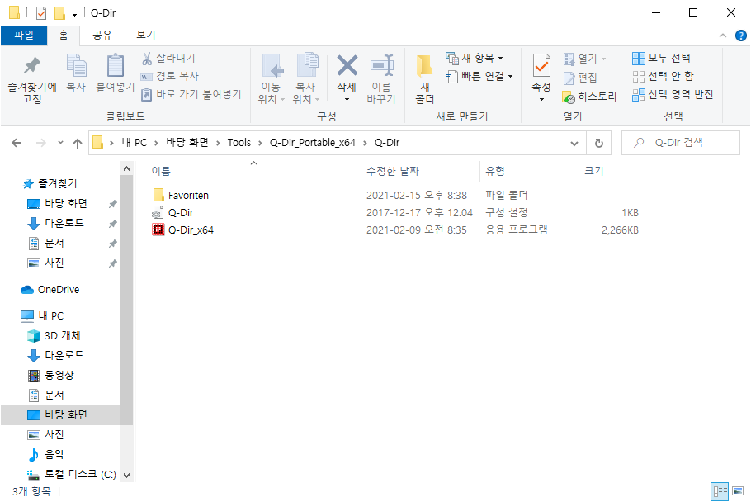Choose 바로 가기 붙여넣기 (Paste shortcut)
This screenshot has height=502, width=751.
tap(191, 94)
